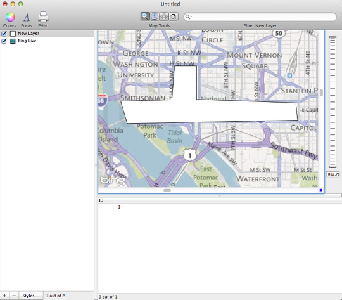Toggle the New Layer visibility checkbox
The height and width of the screenshot is (300, 342).
pos(4,34)
